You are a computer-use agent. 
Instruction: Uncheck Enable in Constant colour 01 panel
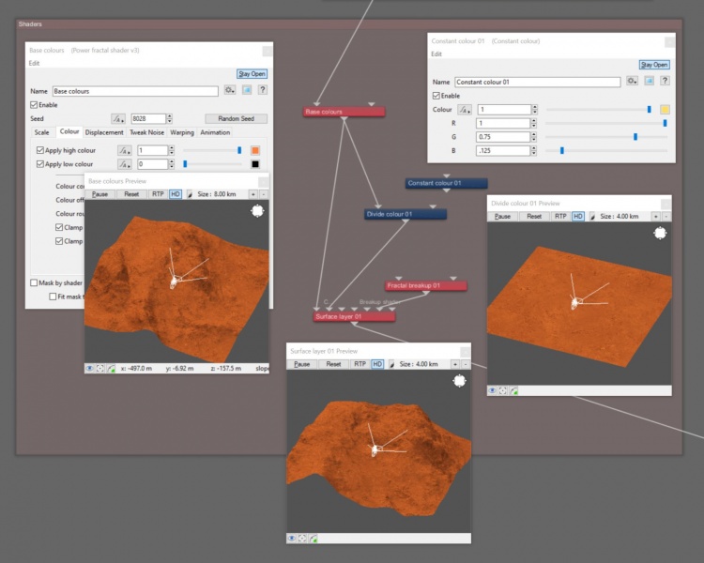pos(436,96)
